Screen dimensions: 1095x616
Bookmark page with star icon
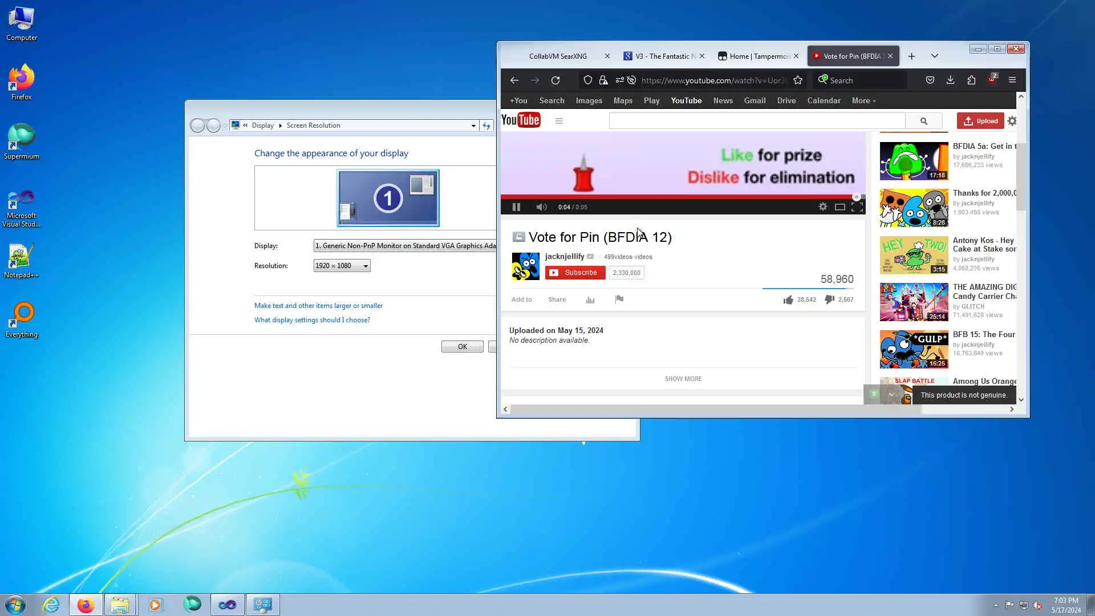(798, 80)
